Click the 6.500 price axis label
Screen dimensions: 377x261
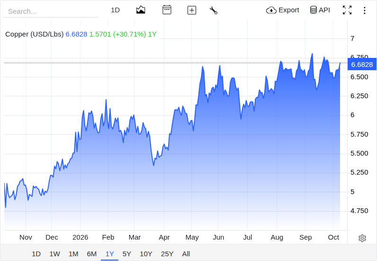point(359,77)
